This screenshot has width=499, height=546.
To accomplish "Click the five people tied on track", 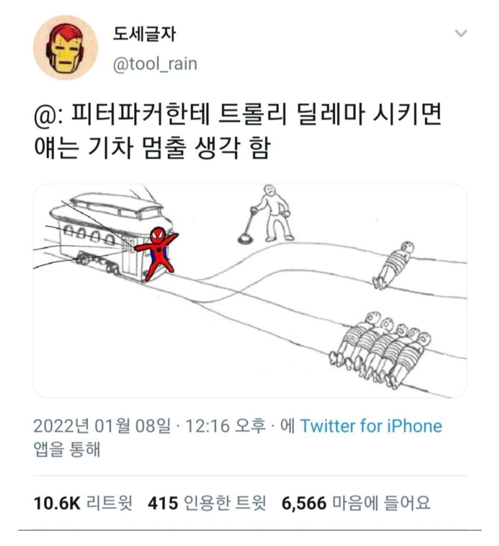I will [380, 350].
